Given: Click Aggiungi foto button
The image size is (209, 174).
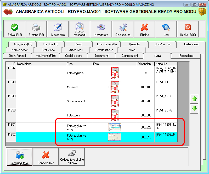Looking at the screenshot, I should pos(20,157).
